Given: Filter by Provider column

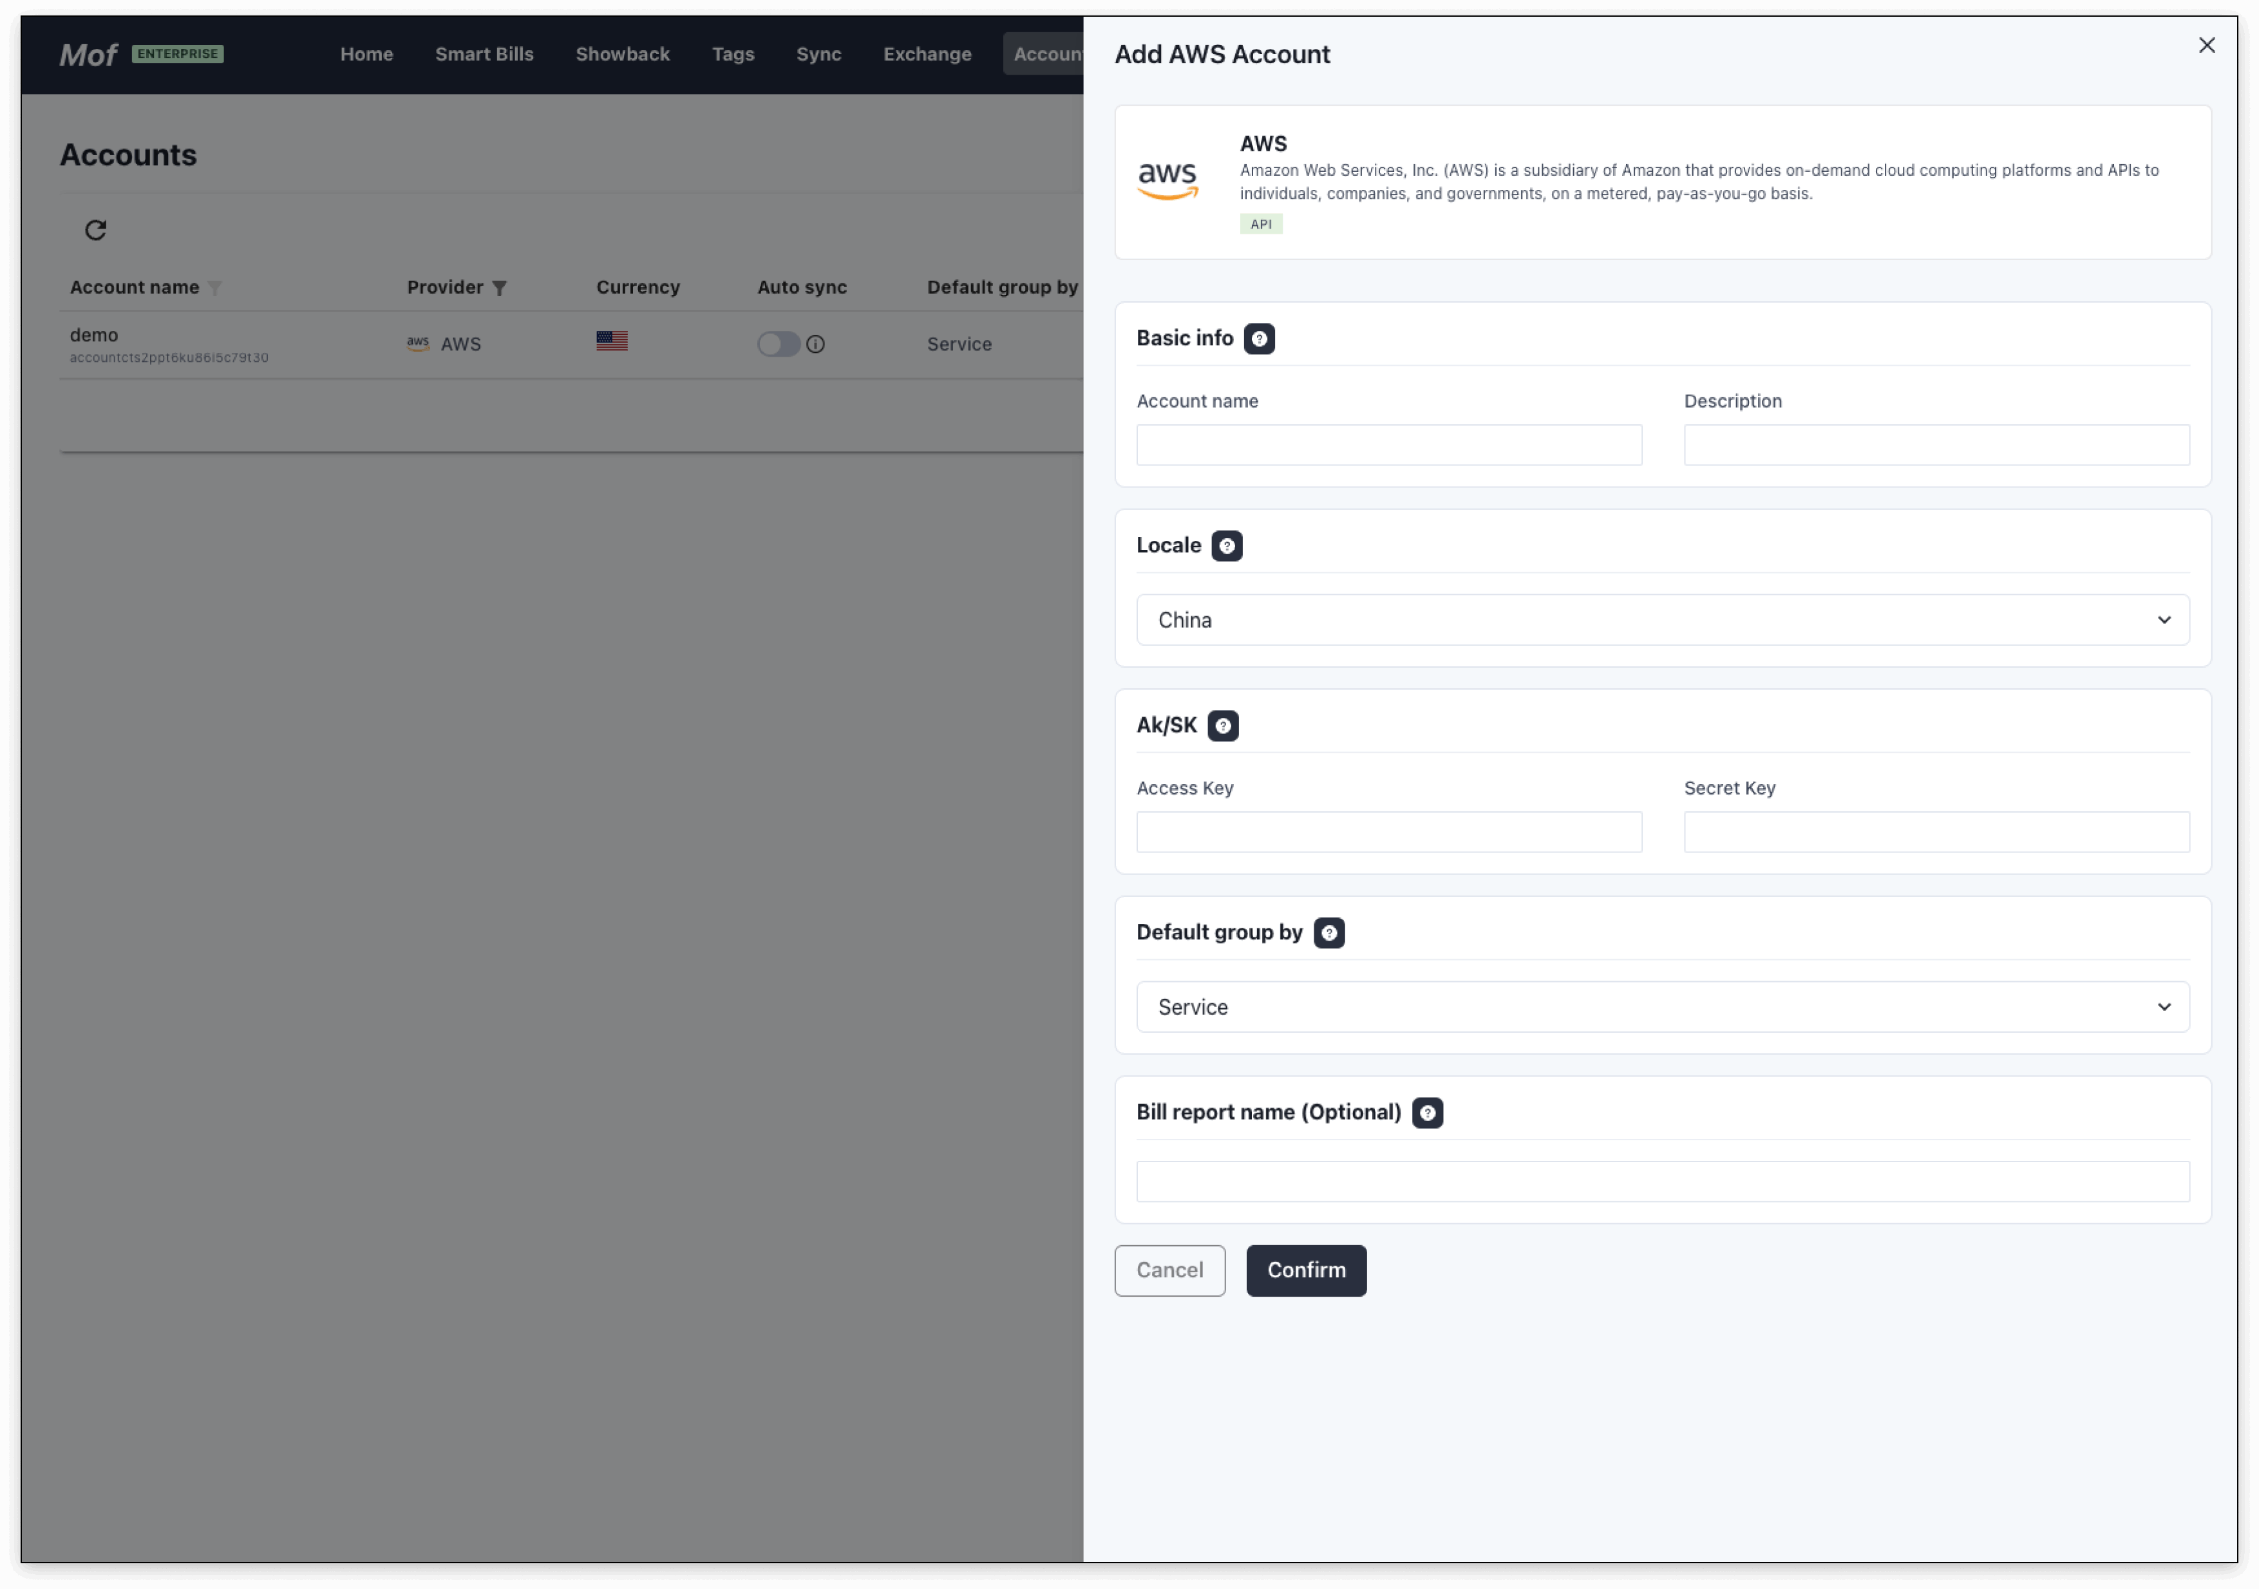Looking at the screenshot, I should tap(499, 288).
